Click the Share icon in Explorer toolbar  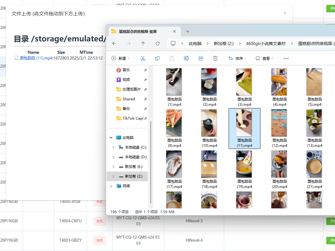201,58
